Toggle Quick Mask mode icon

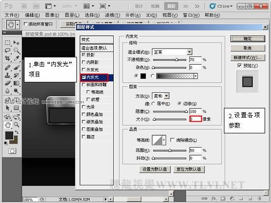tap(12, 151)
